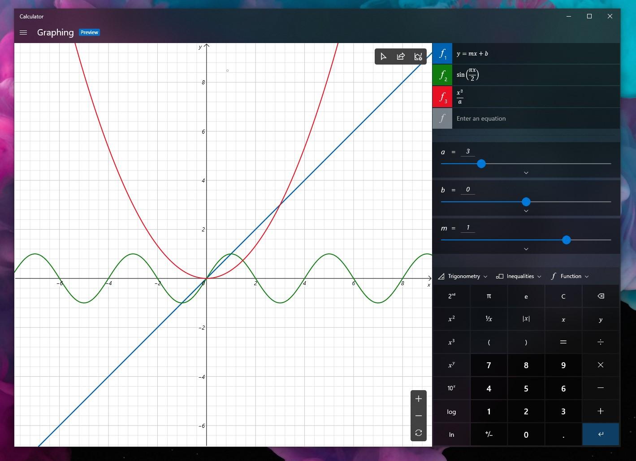Zoom in on the graph with plus icon
This screenshot has height=461, width=636.
(x=418, y=398)
